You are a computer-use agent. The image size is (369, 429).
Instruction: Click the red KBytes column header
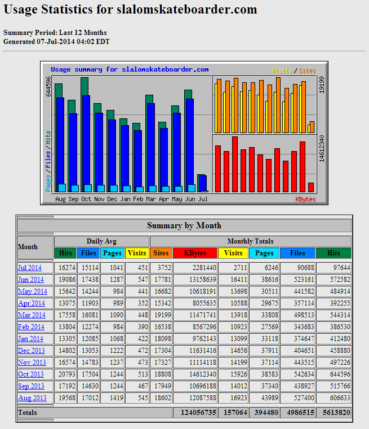point(195,253)
